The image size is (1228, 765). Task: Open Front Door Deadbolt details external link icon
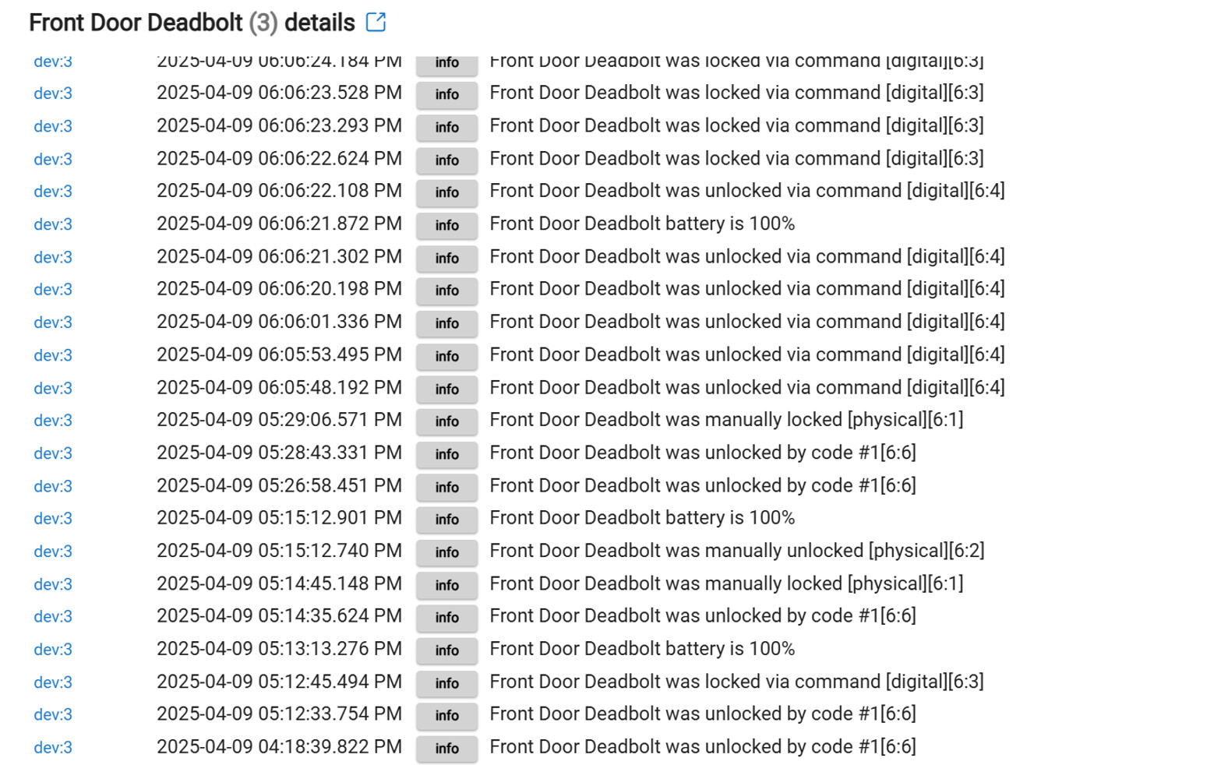pos(376,22)
